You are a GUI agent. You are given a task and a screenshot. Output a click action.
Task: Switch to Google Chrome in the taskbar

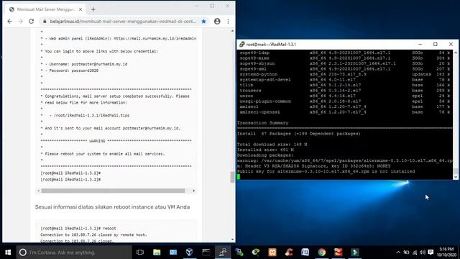322,253
